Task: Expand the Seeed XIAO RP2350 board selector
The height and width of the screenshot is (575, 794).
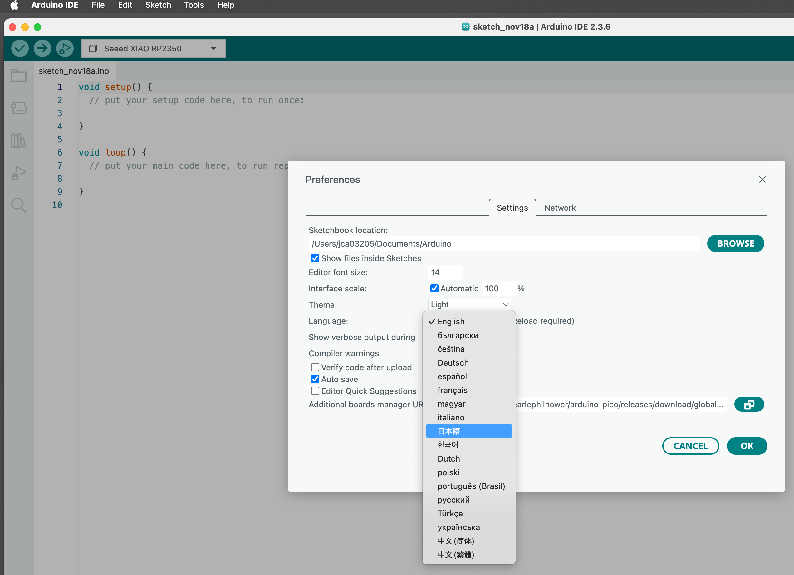Action: click(x=153, y=48)
